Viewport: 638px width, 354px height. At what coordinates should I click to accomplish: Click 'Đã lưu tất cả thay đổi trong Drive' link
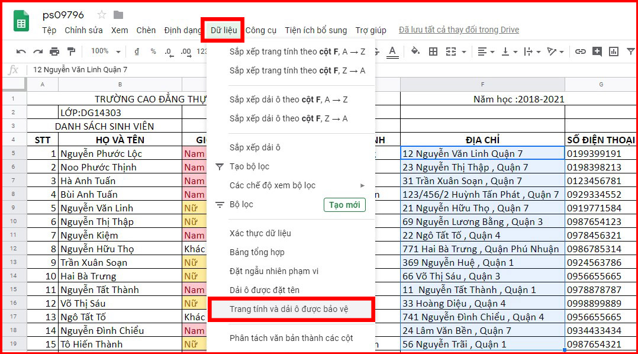(x=459, y=30)
